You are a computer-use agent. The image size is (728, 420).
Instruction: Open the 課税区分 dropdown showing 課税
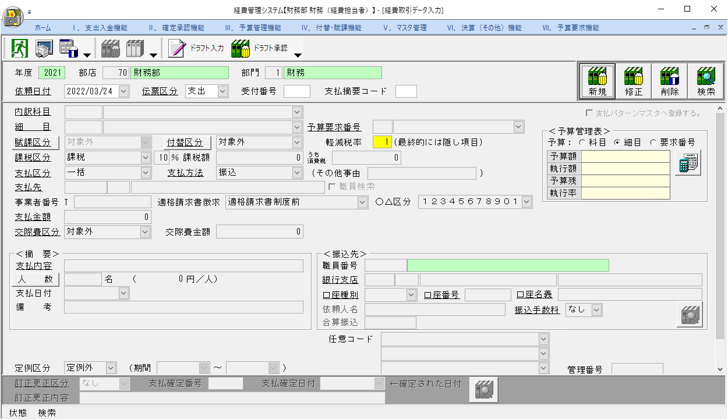(146, 157)
